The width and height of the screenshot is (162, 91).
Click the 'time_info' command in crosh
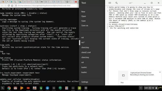click(x=5, y=45)
